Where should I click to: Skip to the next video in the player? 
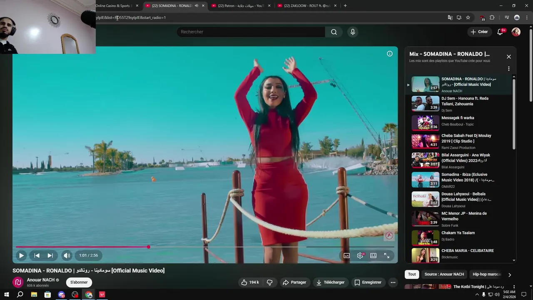point(50,255)
